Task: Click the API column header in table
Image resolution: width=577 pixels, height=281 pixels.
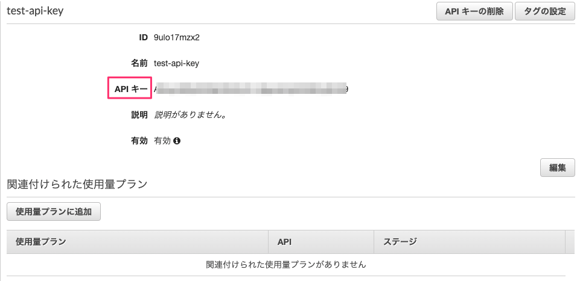Action: pyautogui.click(x=285, y=241)
